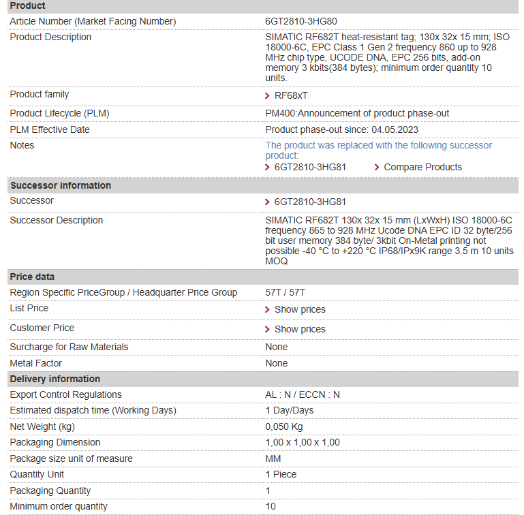This screenshot has width=524, height=515.
Task: Open the 6GT2810-3HG81 link under Notes
Action: (310, 168)
